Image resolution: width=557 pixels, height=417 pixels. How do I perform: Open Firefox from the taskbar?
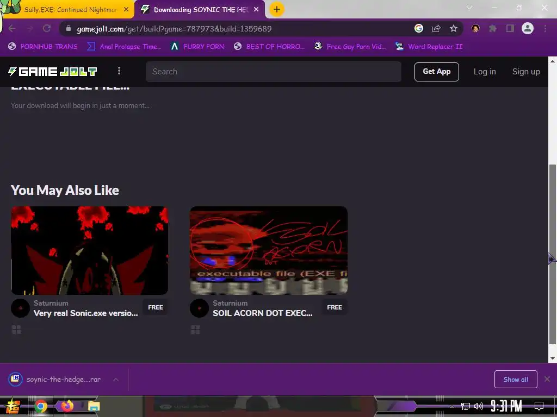click(x=67, y=406)
